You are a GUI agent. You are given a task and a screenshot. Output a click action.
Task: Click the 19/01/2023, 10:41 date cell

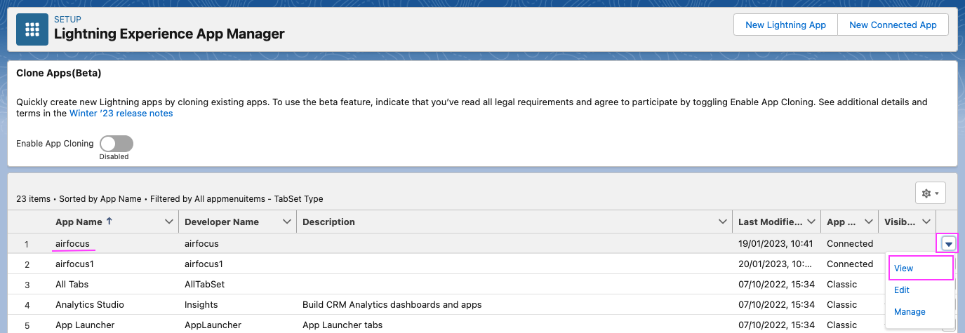pyautogui.click(x=776, y=244)
